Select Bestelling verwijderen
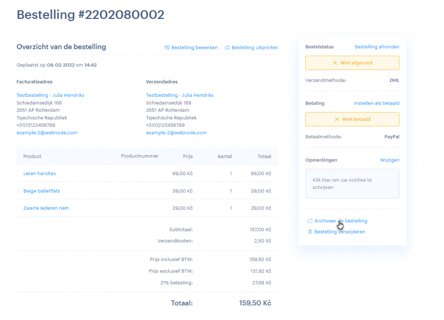 [x=340, y=232]
